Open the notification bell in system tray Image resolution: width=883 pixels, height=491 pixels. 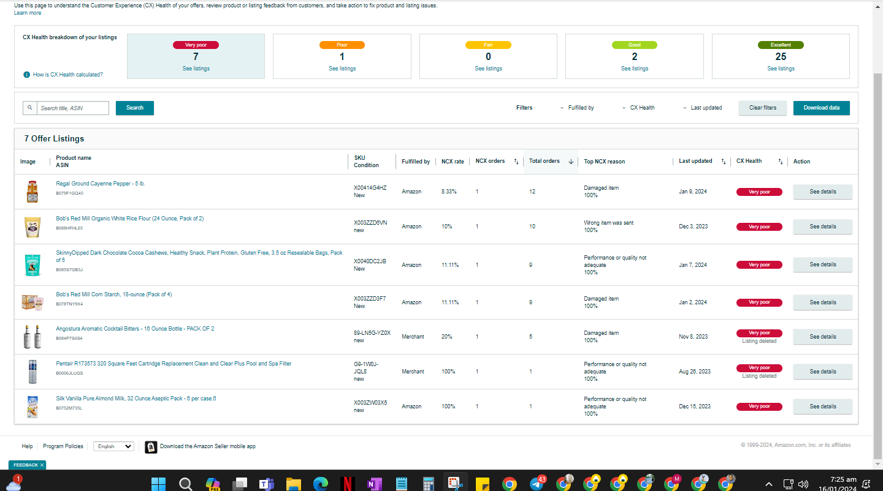click(x=866, y=484)
